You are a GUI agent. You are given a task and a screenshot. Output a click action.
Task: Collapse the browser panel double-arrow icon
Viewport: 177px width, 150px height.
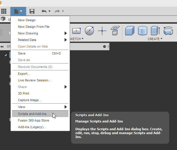[x=2, y=47]
